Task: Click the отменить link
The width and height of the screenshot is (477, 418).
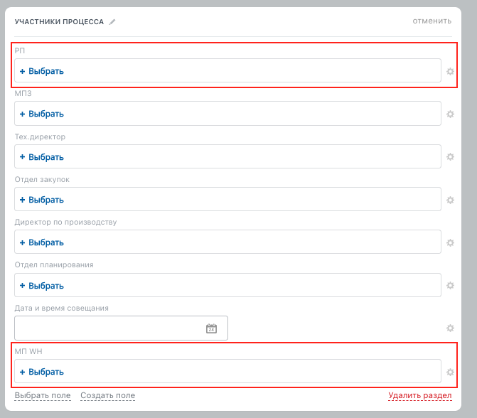Action: [x=432, y=21]
